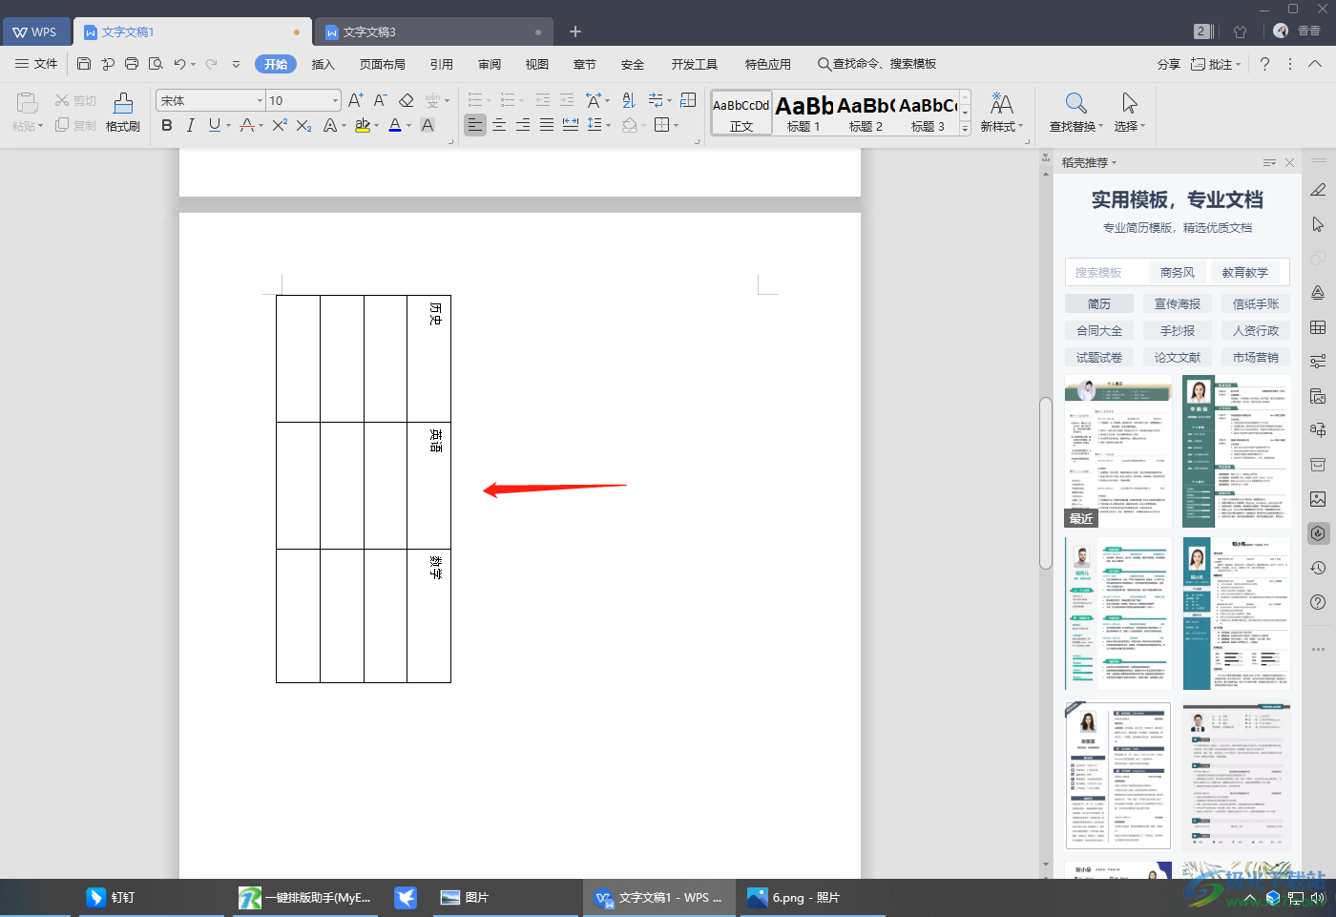
Task: Open the Insert (插入) ribbon tab
Action: coord(324,64)
